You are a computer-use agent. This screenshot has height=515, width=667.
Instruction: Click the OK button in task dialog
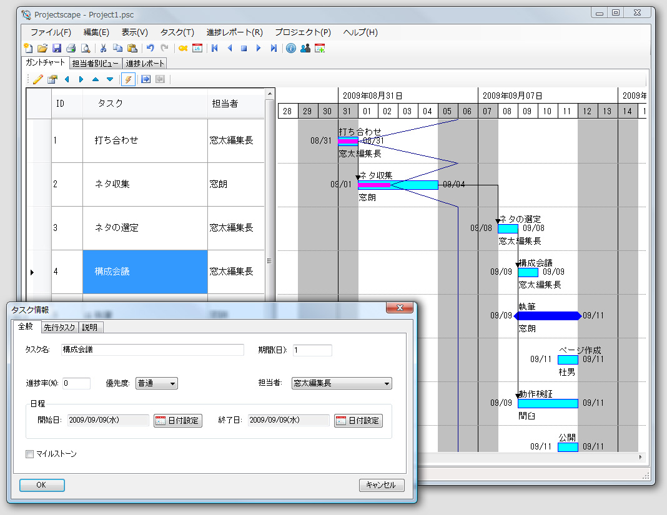click(x=41, y=484)
